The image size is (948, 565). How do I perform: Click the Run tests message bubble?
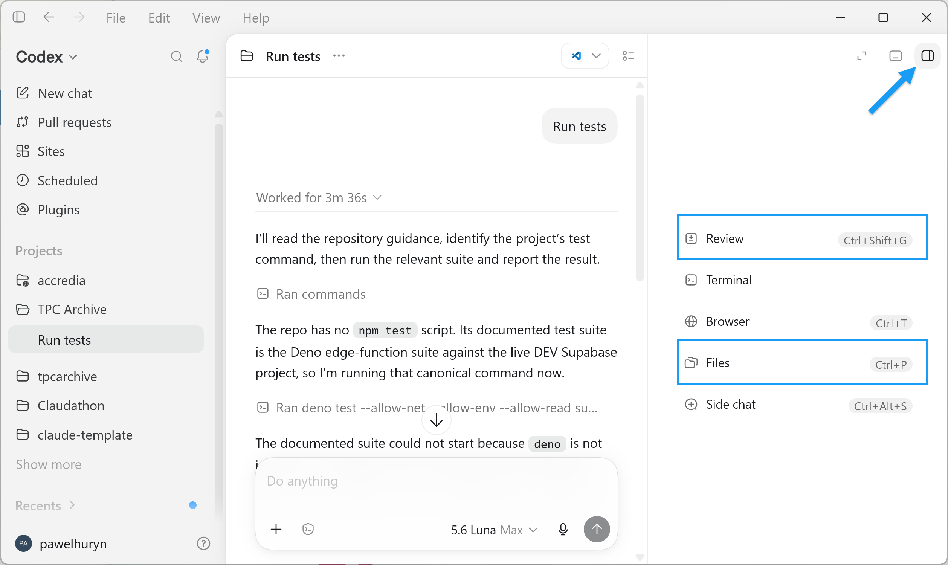580,126
